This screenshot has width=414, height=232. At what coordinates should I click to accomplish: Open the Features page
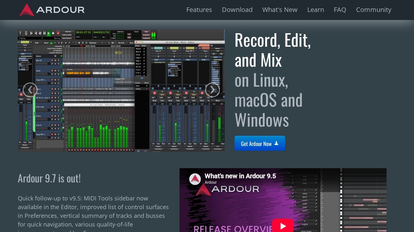[199, 10]
